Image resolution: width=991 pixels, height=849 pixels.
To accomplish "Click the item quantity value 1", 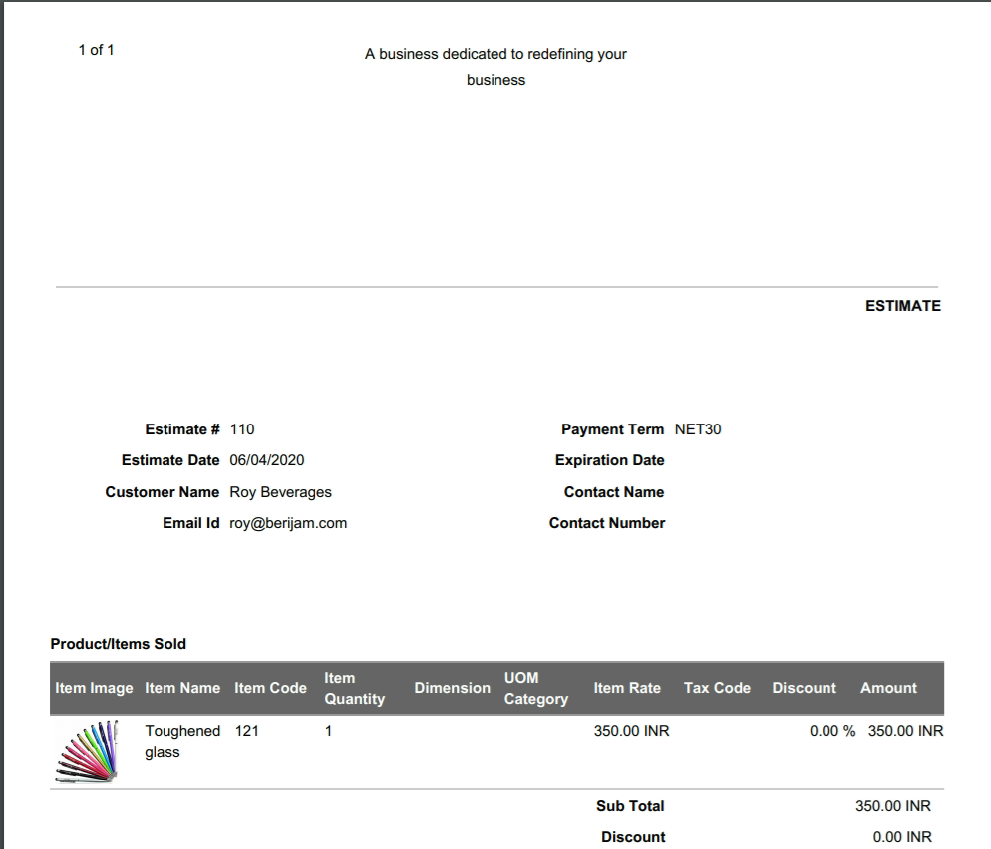I will click(x=329, y=731).
